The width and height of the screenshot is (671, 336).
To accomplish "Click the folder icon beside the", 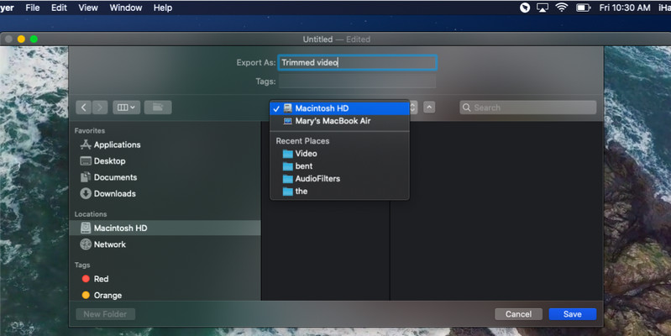I will pos(287,192).
